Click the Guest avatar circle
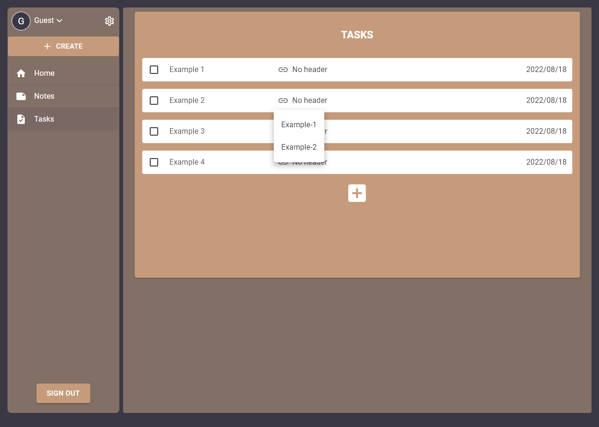The image size is (599, 427). point(21,21)
